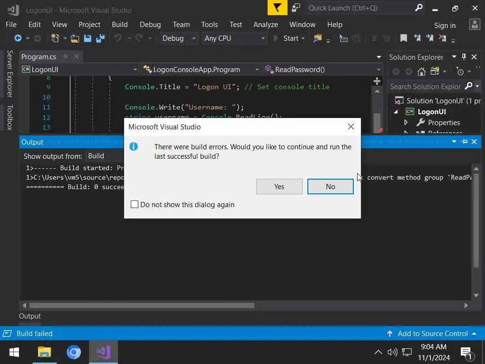The height and width of the screenshot is (364, 485).
Task: Click the editor split window handle icon
Action: (x=377, y=81)
